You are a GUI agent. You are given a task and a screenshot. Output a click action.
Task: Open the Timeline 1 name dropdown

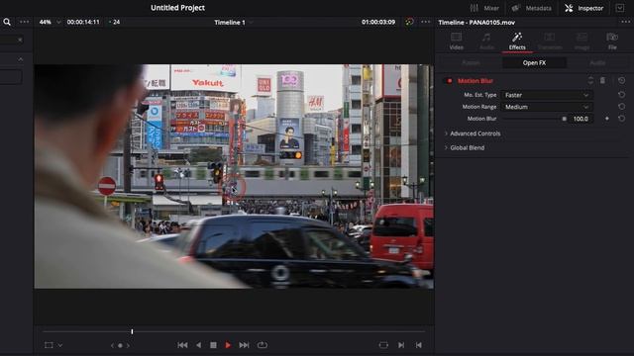(x=234, y=22)
